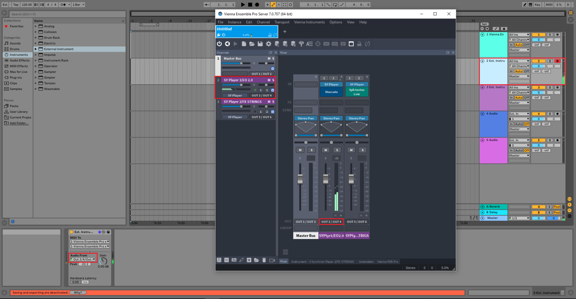Click the first MIR icon in toolbar
Screen dimensions: 576x299
[326, 44]
